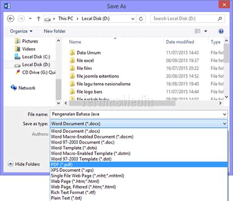Click the Videos library icon

click(x=18, y=49)
